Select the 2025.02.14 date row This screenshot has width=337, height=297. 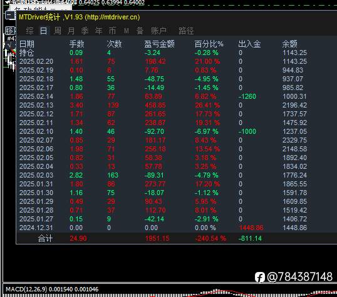(36, 96)
